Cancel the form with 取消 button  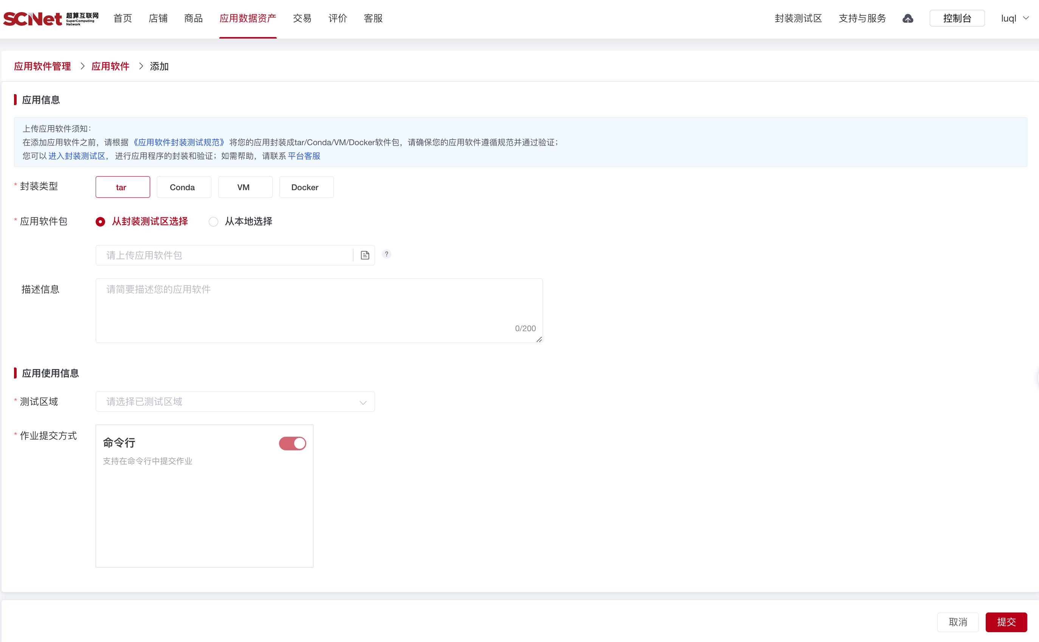958,622
